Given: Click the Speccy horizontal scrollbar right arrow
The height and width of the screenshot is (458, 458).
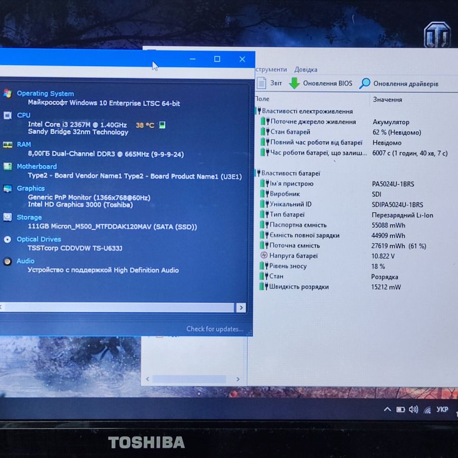Looking at the screenshot, I should (x=241, y=307).
